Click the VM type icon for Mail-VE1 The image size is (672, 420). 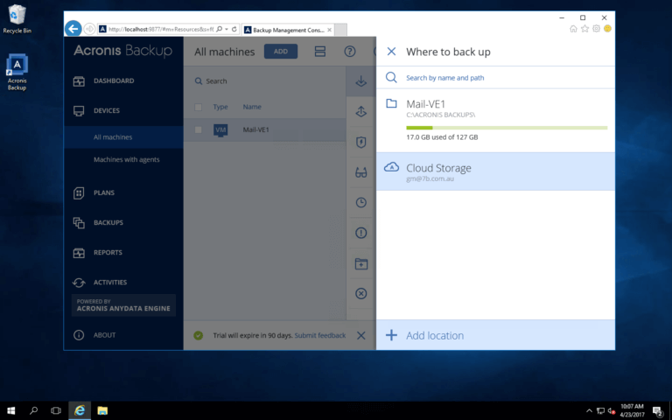[220, 129]
